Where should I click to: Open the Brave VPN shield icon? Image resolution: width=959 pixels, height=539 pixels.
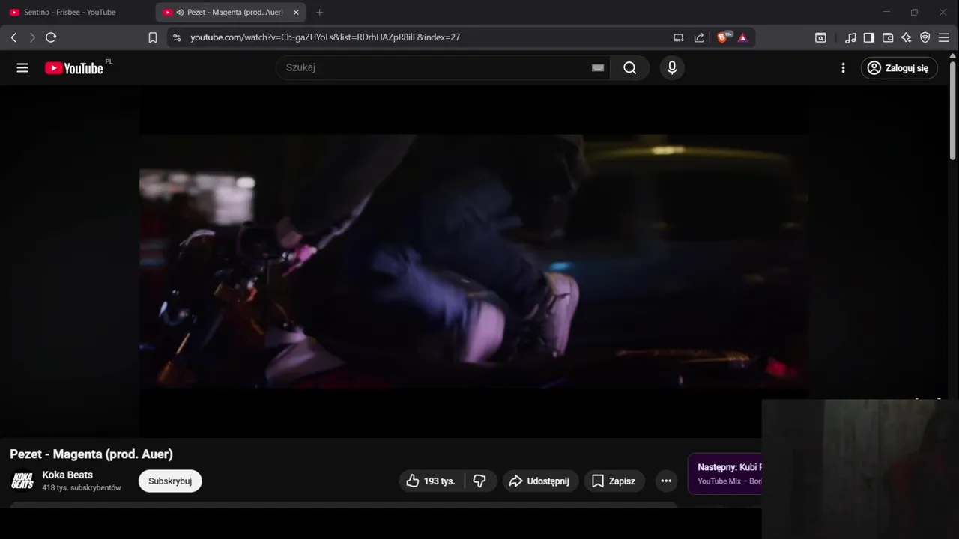point(925,37)
